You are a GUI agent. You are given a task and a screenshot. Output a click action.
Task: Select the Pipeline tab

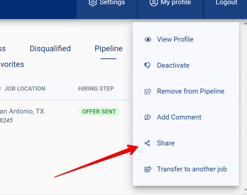(x=108, y=48)
